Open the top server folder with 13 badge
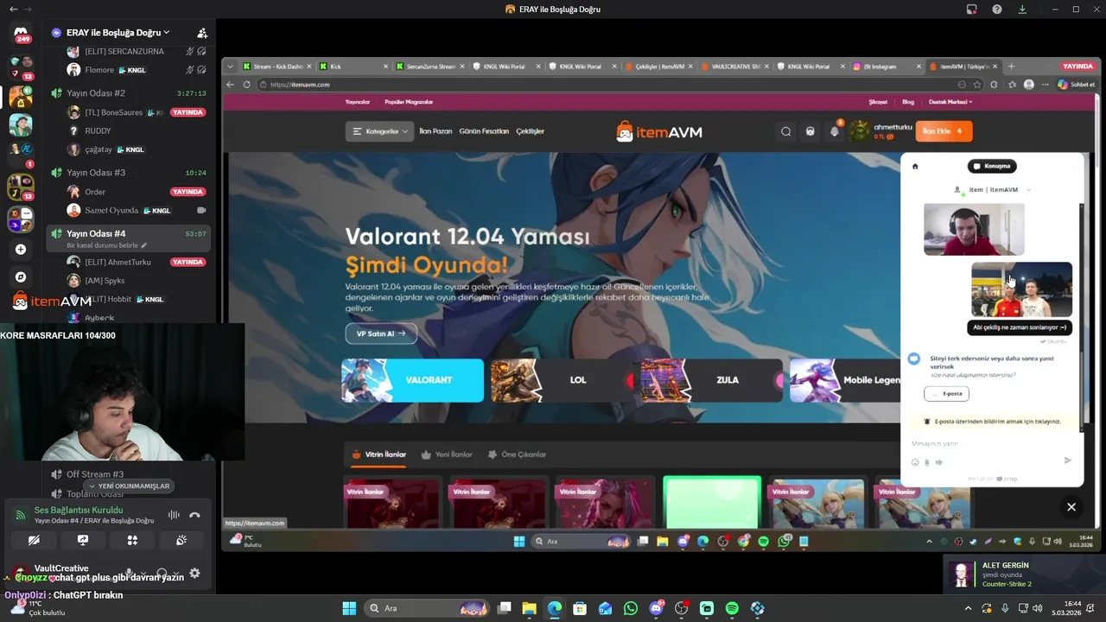 coord(21,67)
